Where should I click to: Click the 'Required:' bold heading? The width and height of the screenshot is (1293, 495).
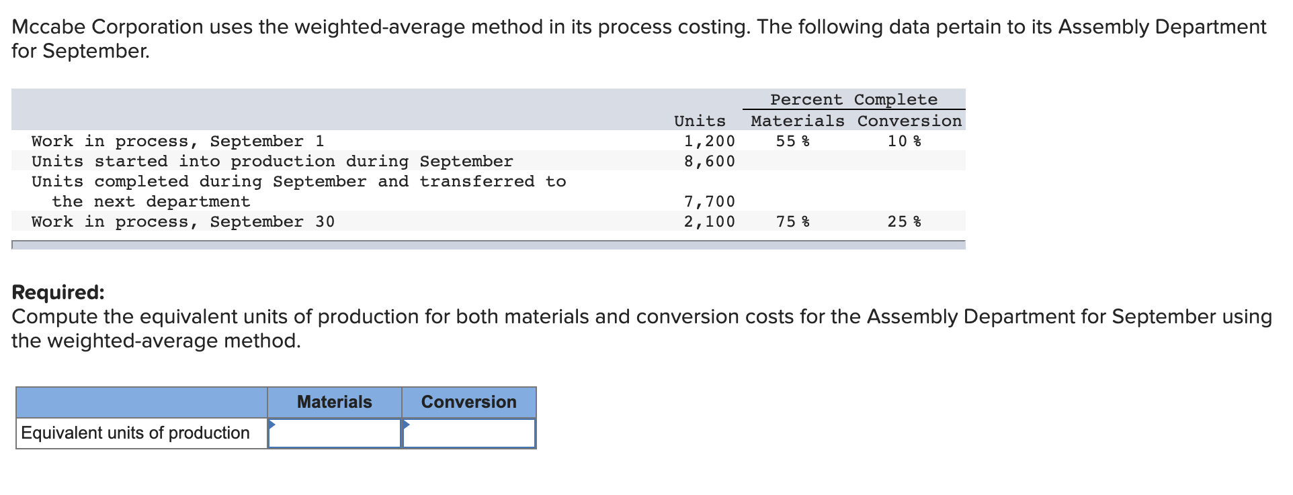[58, 292]
